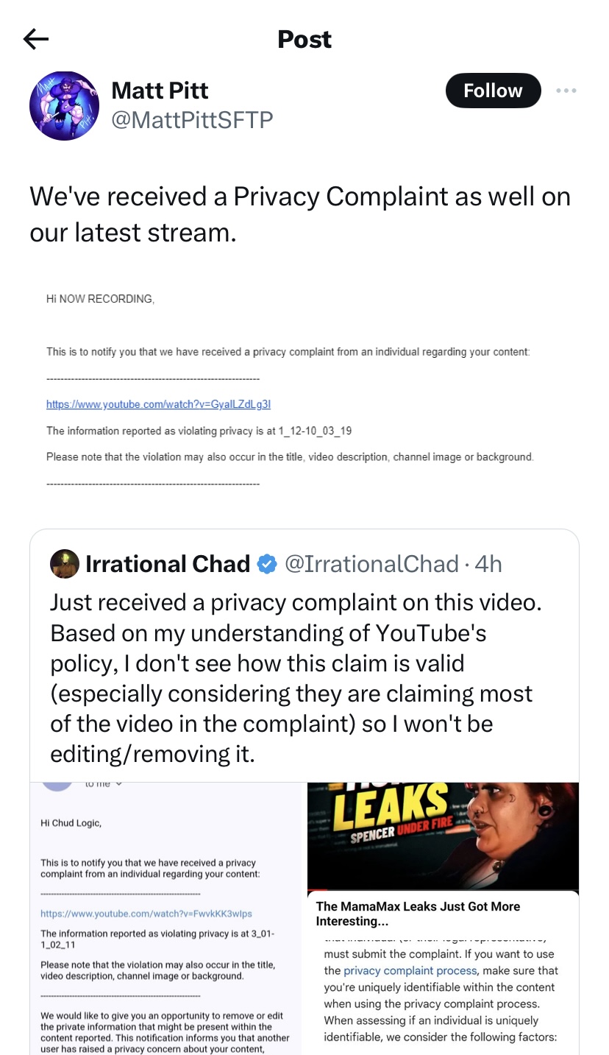Tap the back arrow
Screen dimensions: 609x1055
pos(35,39)
